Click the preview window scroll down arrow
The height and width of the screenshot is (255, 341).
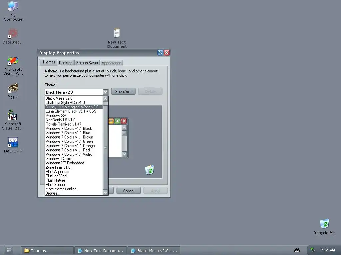click(x=124, y=154)
